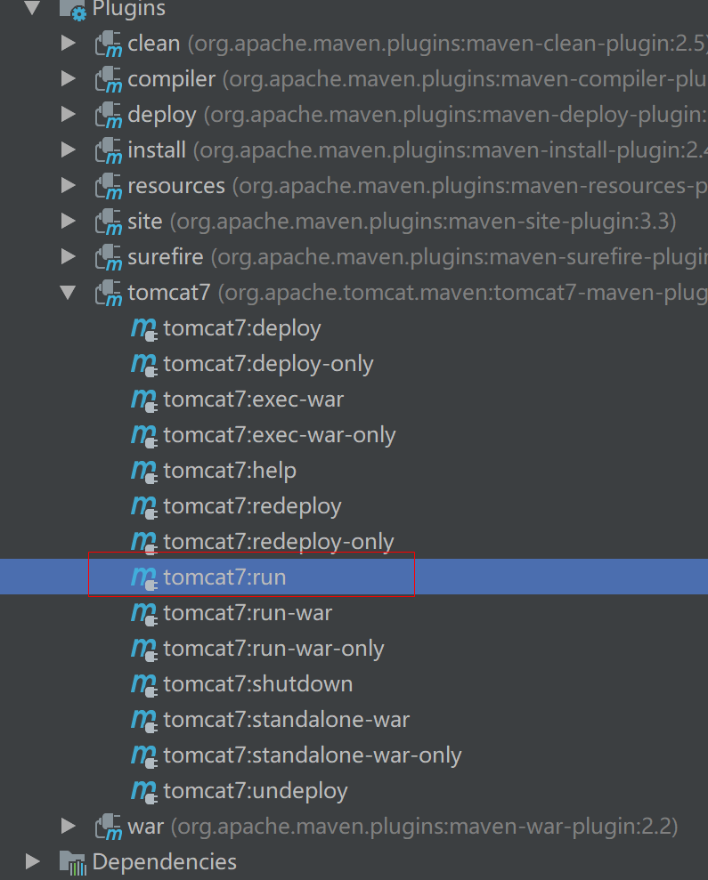Click the surefire plugin icon
This screenshot has width=708, height=880.
pyautogui.click(x=109, y=258)
